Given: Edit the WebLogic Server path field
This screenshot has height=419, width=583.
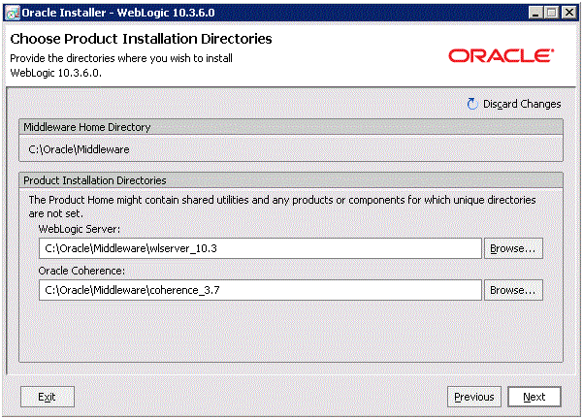Looking at the screenshot, I should coord(260,248).
